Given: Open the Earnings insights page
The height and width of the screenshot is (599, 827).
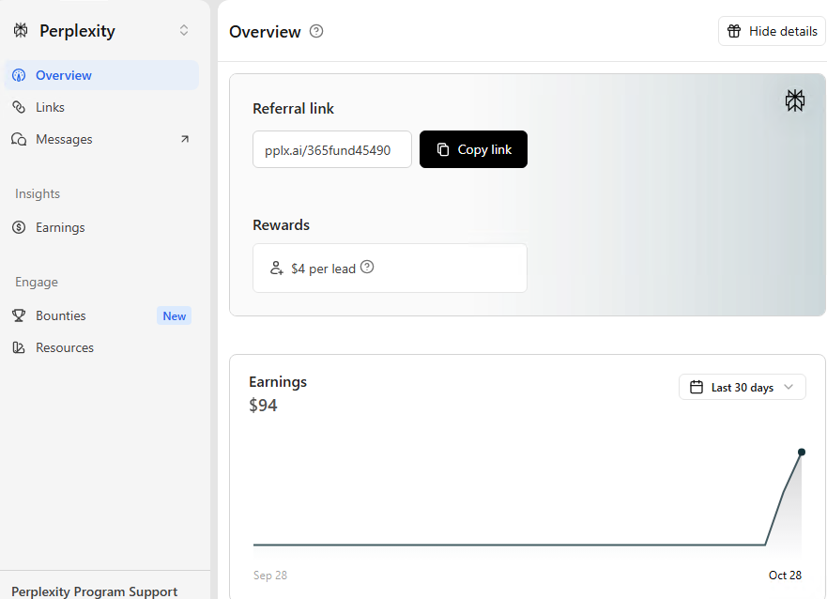Looking at the screenshot, I should click(60, 227).
